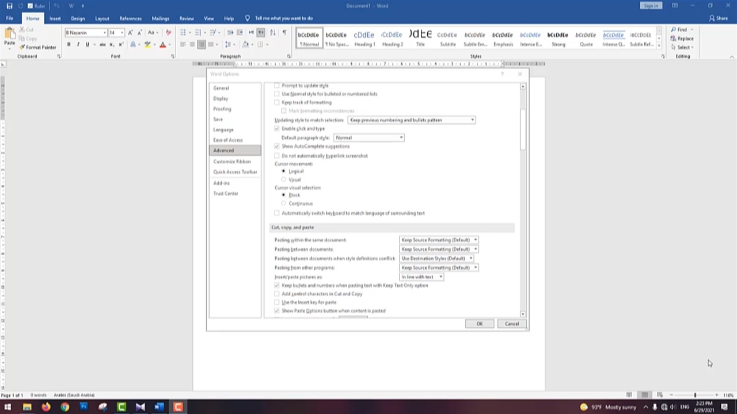
Task: Uncheck Show AutoComplete suggestions
Action: (277, 147)
